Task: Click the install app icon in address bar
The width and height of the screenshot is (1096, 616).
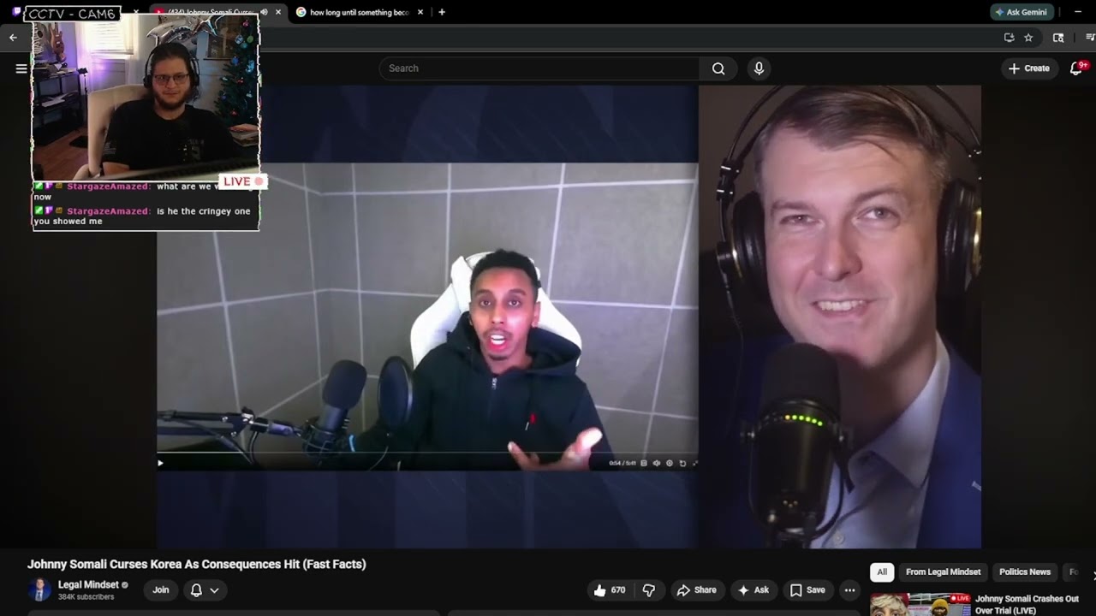Action: 1009,38
